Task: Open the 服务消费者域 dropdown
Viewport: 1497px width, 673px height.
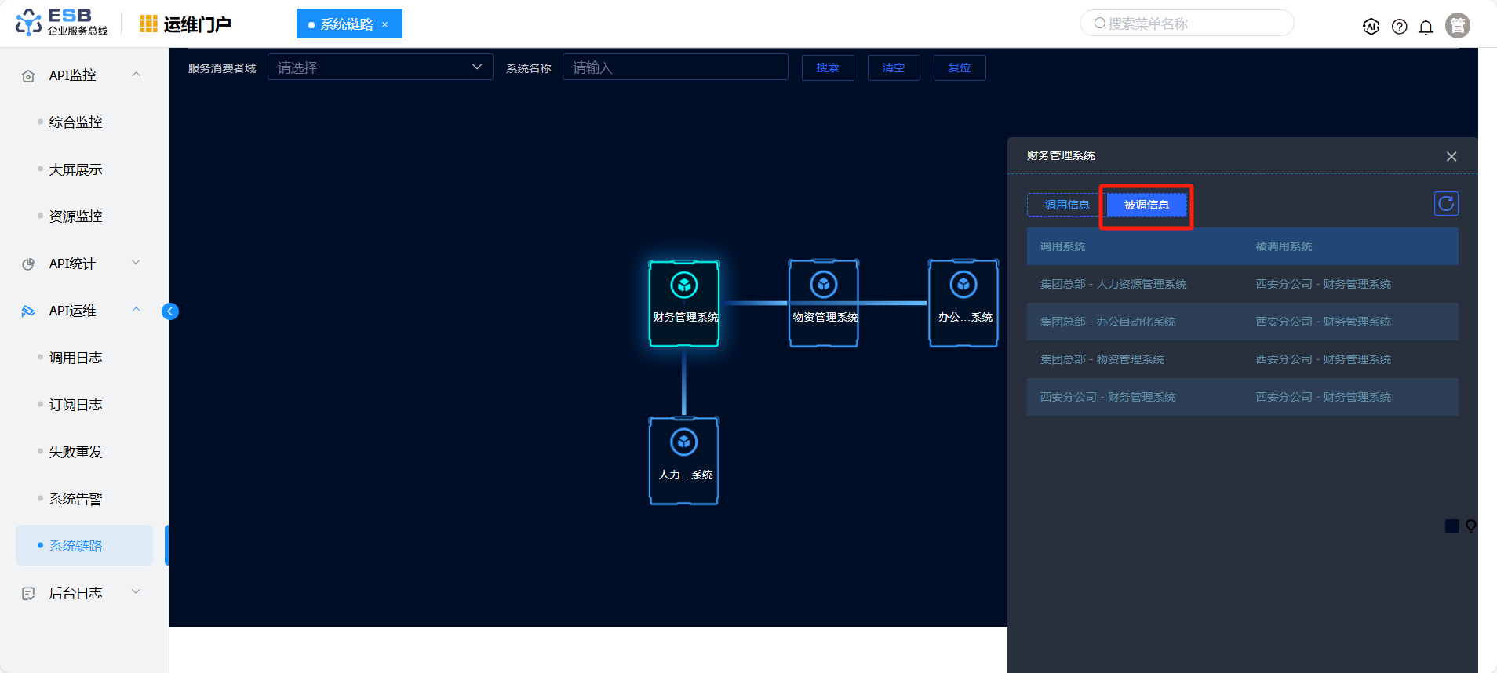Action: click(x=380, y=67)
